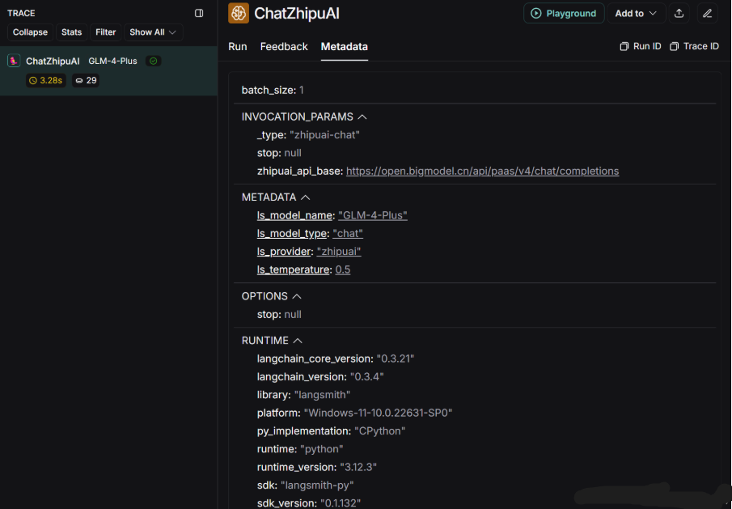The height and width of the screenshot is (509, 732).
Task: Click the "zhipuai-chat" _type value
Action: [x=324, y=135]
